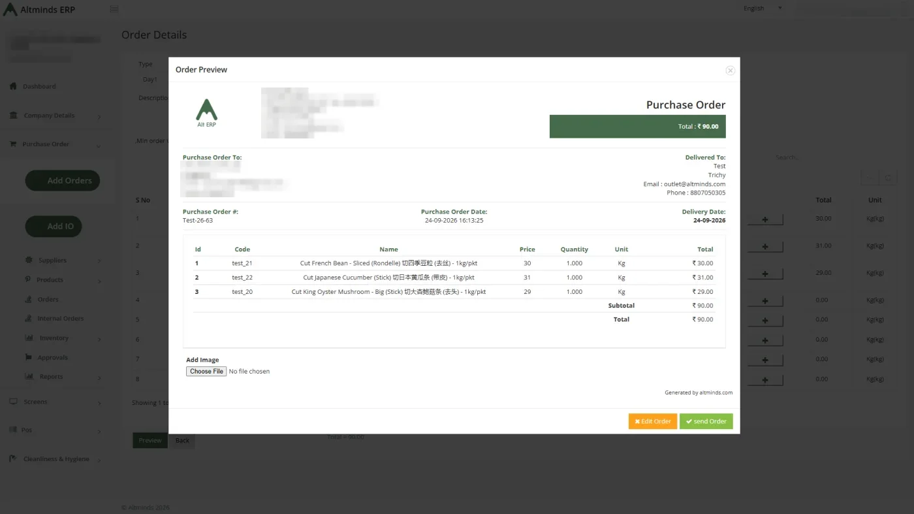Click the Back button behind the dialog
Viewport: 914px width, 514px height.
pyautogui.click(x=182, y=440)
